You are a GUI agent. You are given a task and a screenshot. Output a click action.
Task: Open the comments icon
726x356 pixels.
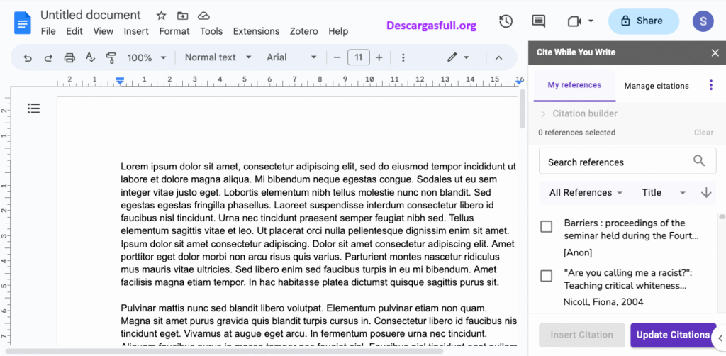click(x=539, y=21)
